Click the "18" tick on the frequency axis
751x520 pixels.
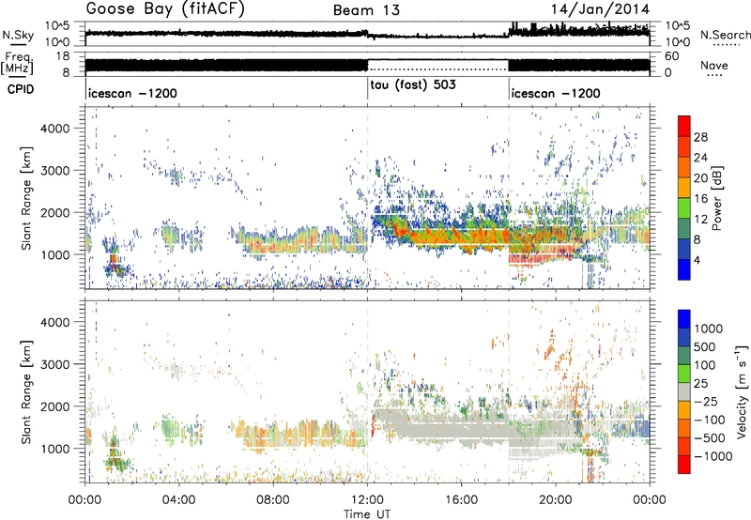point(63,56)
